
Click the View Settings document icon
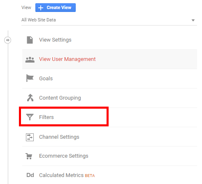pyautogui.click(x=30, y=40)
